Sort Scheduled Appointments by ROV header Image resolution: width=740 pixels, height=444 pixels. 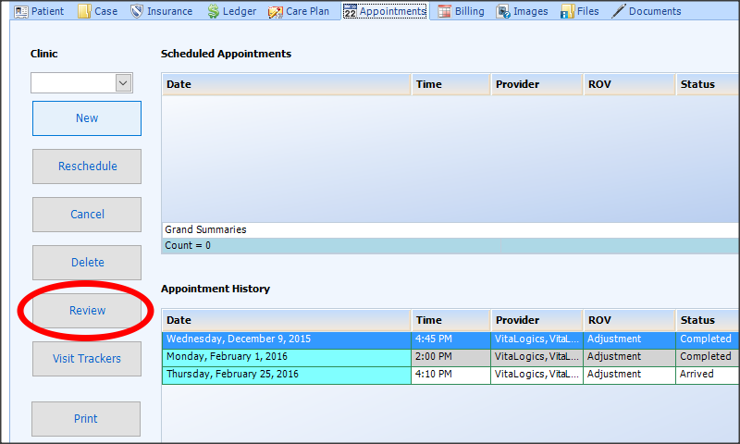pyautogui.click(x=629, y=84)
